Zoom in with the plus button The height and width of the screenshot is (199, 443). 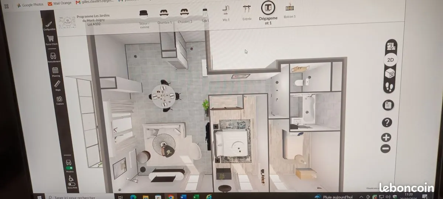coord(386,138)
